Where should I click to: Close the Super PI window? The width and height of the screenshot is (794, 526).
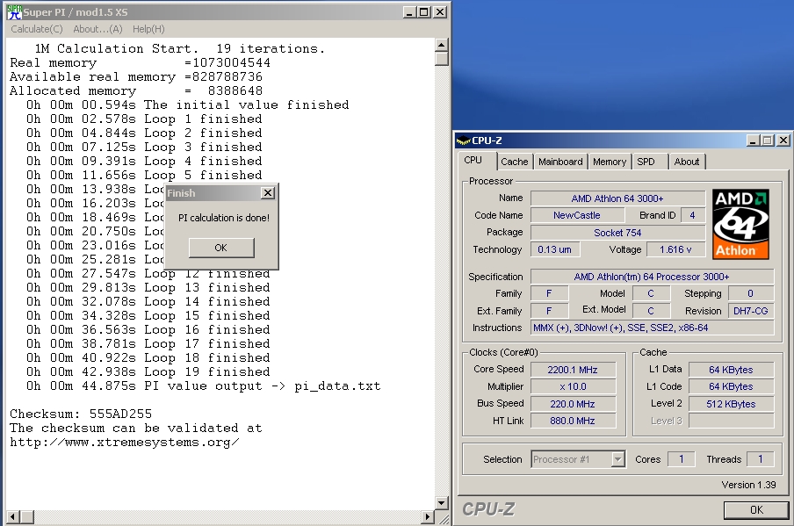click(440, 12)
